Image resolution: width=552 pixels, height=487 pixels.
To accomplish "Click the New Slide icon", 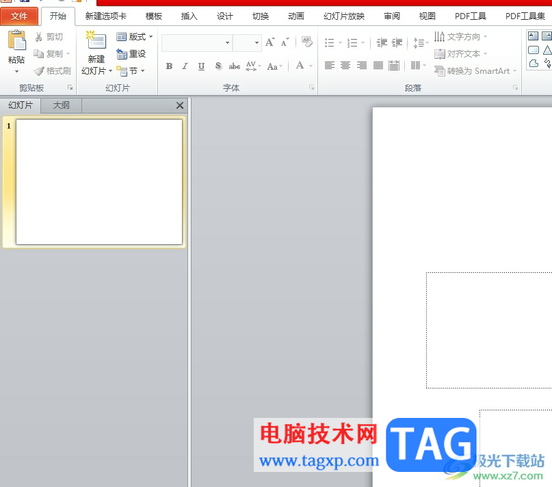I will 96,40.
